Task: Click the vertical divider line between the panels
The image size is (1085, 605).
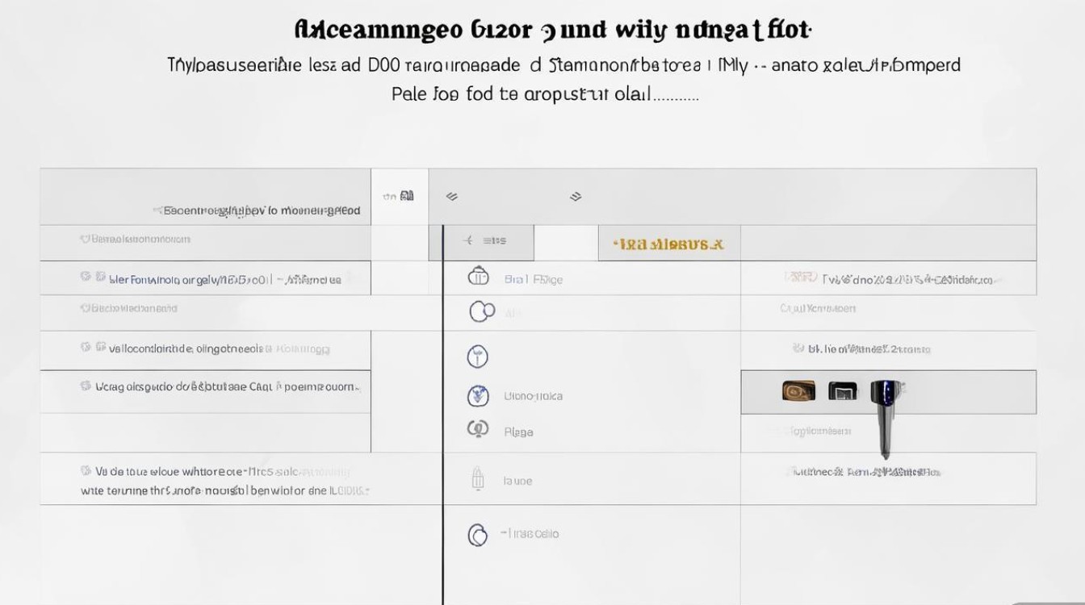Action: click(x=442, y=403)
